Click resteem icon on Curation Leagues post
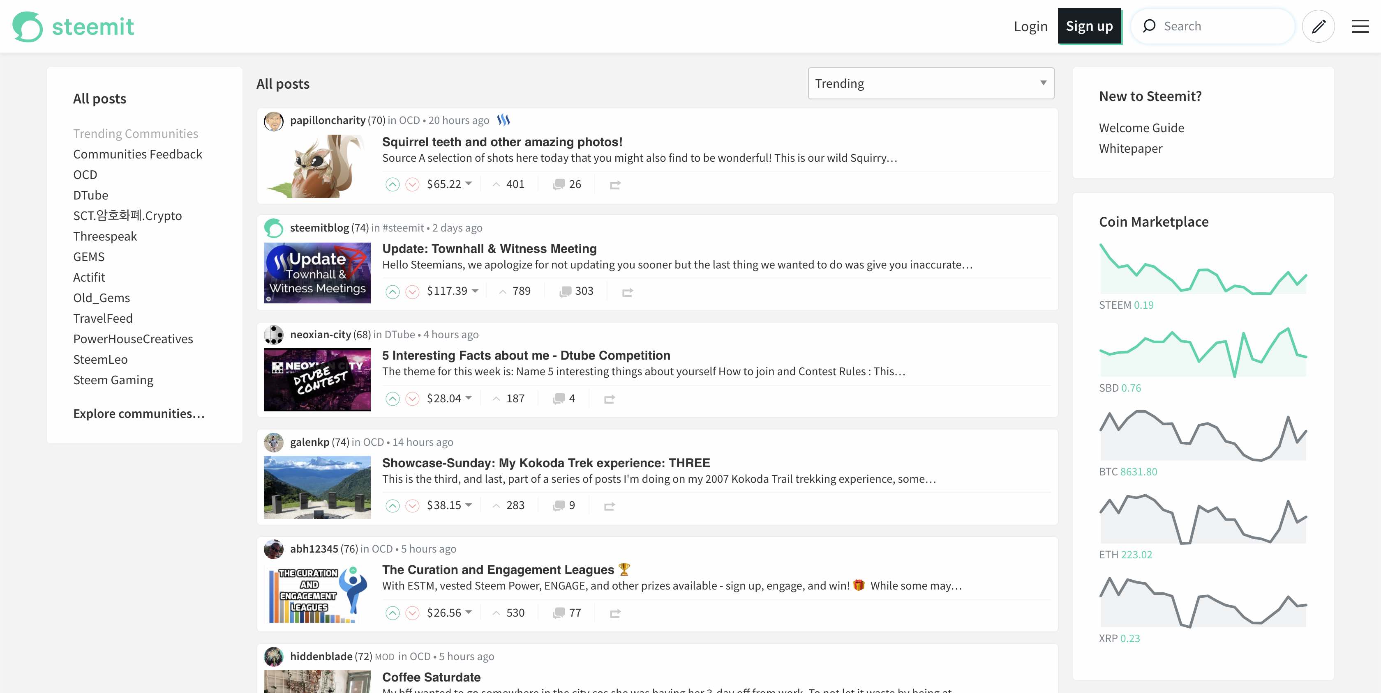 click(615, 613)
